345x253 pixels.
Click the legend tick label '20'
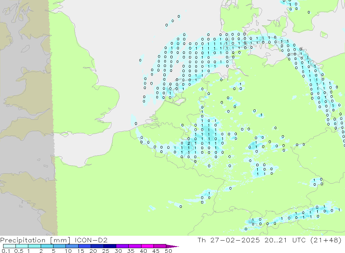(x=93, y=251)
